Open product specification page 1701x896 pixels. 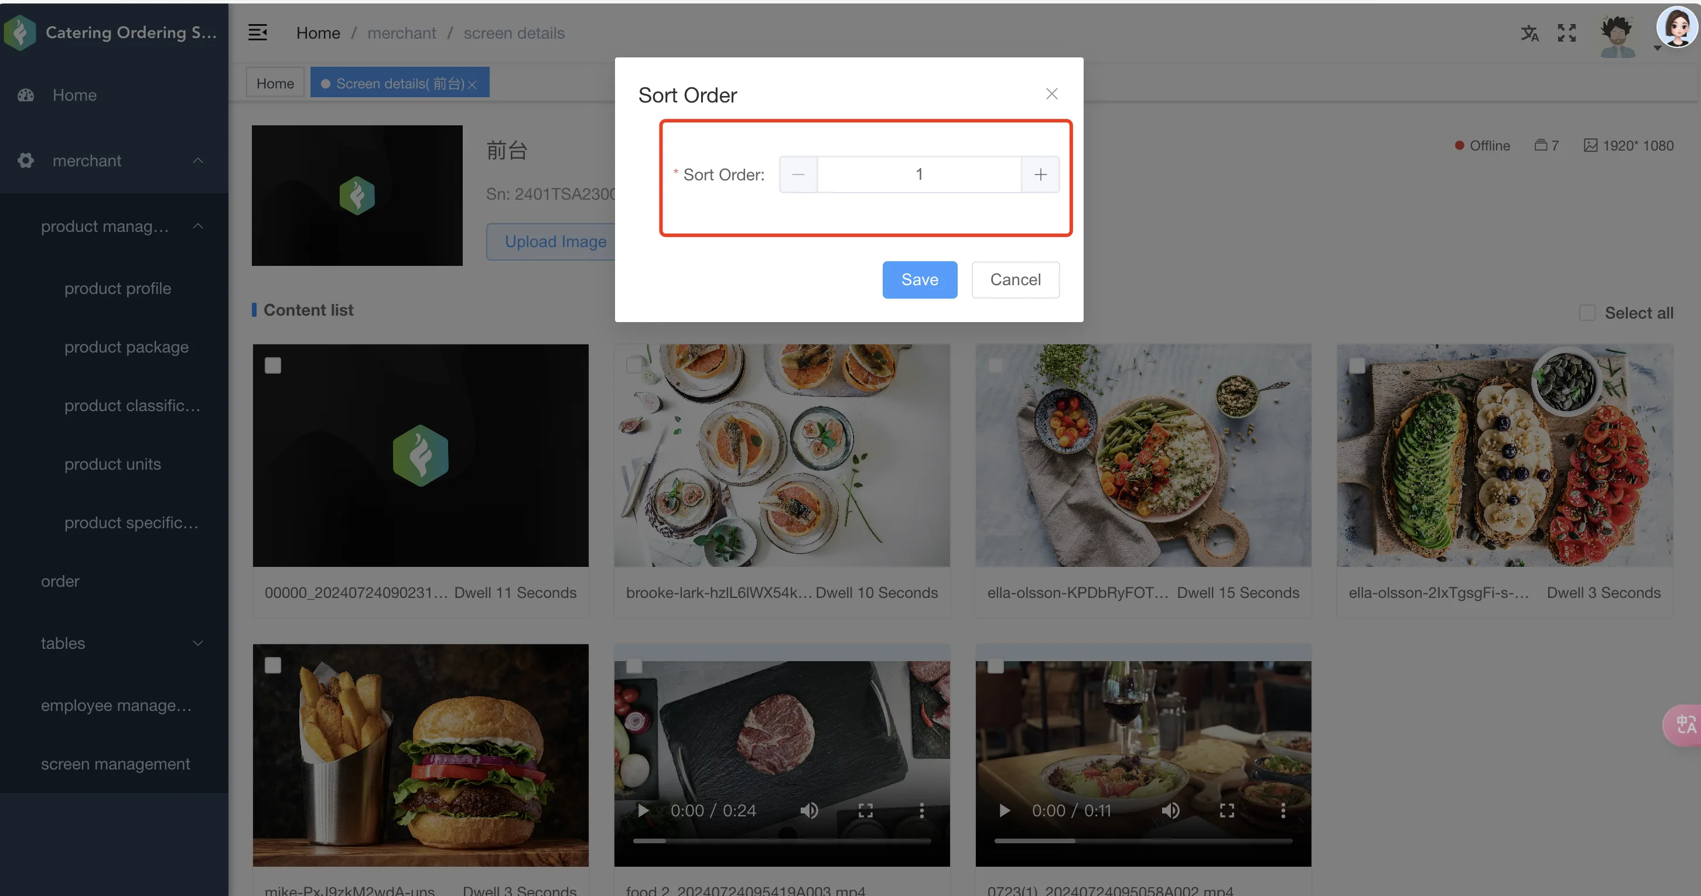click(x=131, y=522)
